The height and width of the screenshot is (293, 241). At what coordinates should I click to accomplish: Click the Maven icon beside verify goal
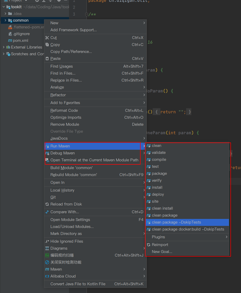[x=149, y=180]
